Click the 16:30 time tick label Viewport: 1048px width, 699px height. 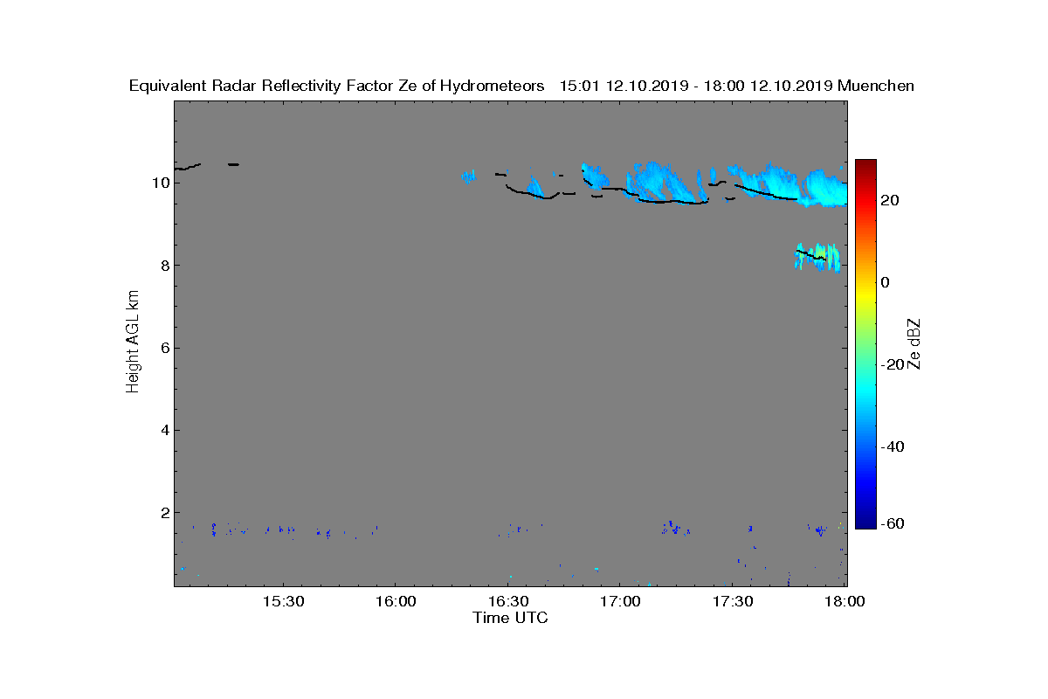pyautogui.click(x=508, y=602)
